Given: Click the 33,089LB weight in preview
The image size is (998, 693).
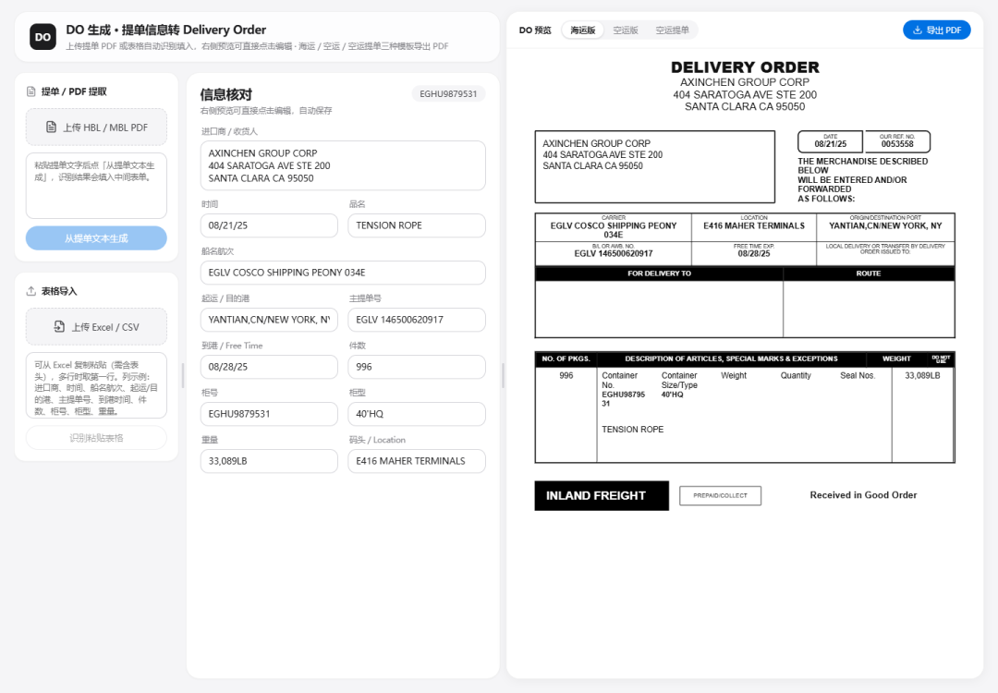Looking at the screenshot, I should [x=922, y=376].
